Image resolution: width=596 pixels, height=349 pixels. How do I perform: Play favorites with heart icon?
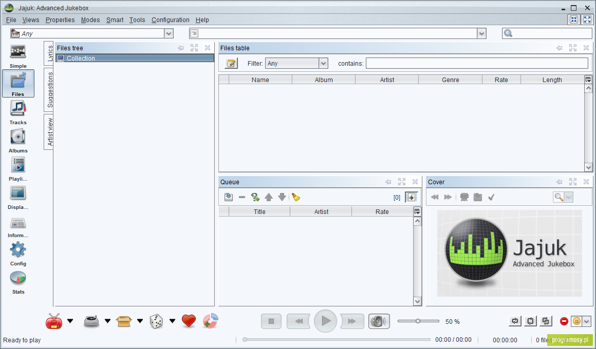(189, 321)
